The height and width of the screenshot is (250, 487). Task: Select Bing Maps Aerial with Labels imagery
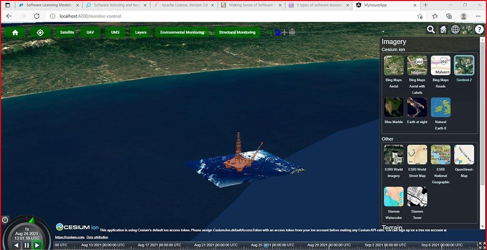point(417,65)
